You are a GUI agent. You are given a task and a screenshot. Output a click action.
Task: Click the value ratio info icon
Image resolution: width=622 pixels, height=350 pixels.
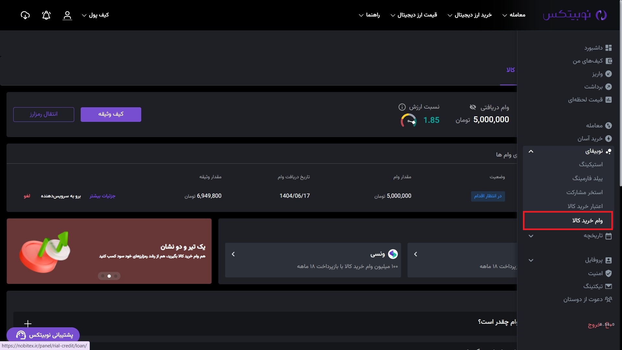pyautogui.click(x=402, y=107)
